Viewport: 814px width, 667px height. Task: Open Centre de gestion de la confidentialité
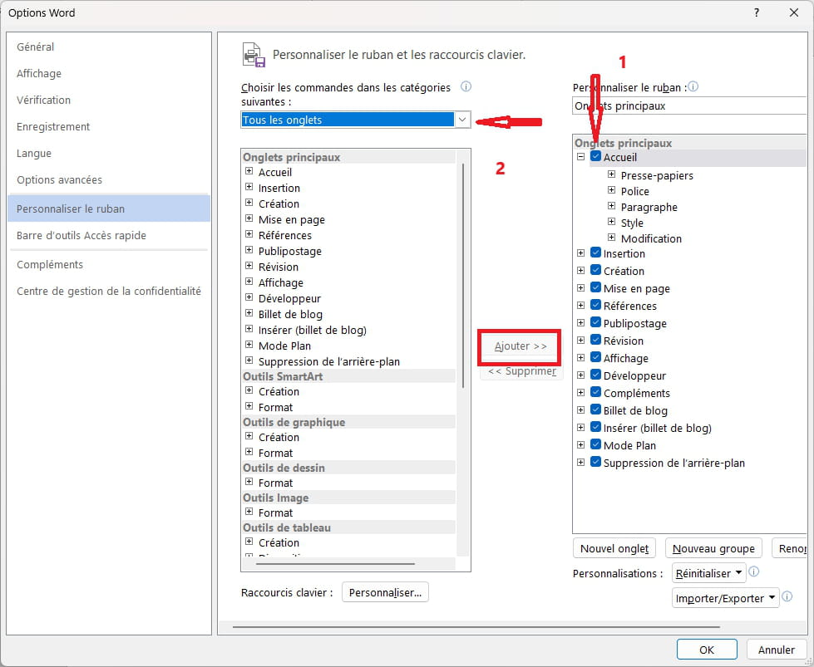(109, 291)
